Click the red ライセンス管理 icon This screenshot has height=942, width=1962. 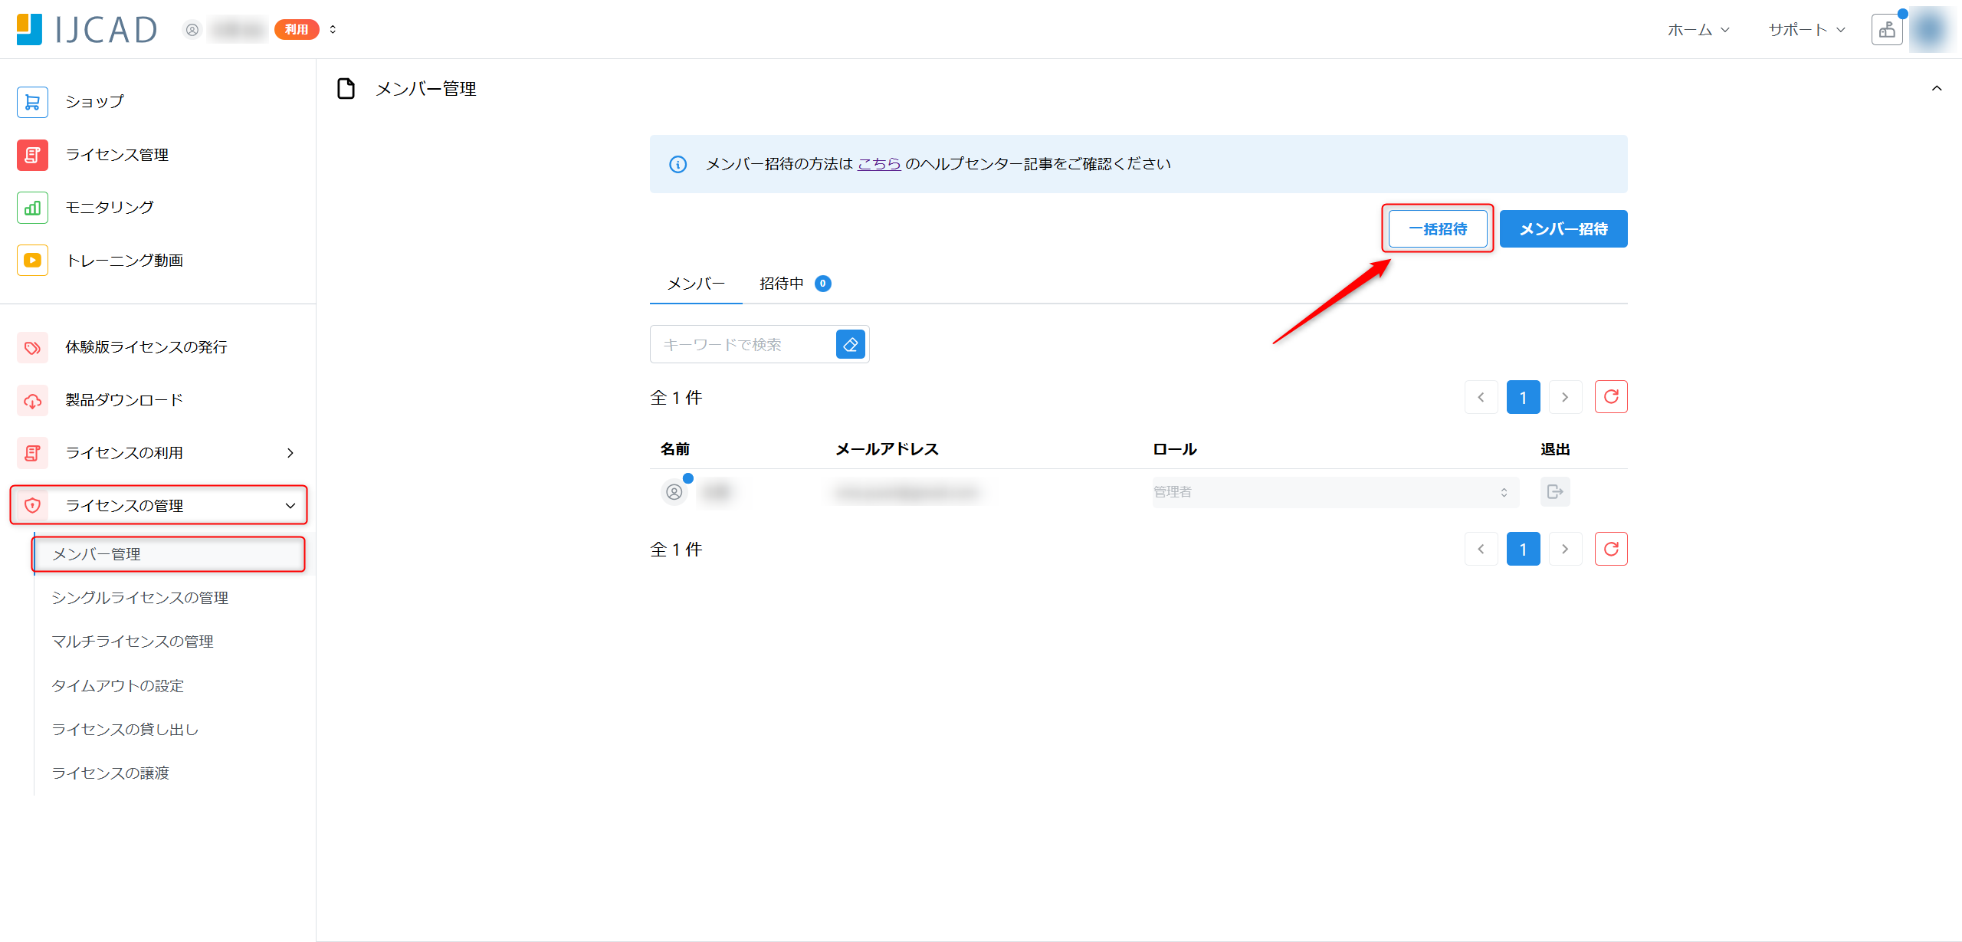[x=32, y=155]
